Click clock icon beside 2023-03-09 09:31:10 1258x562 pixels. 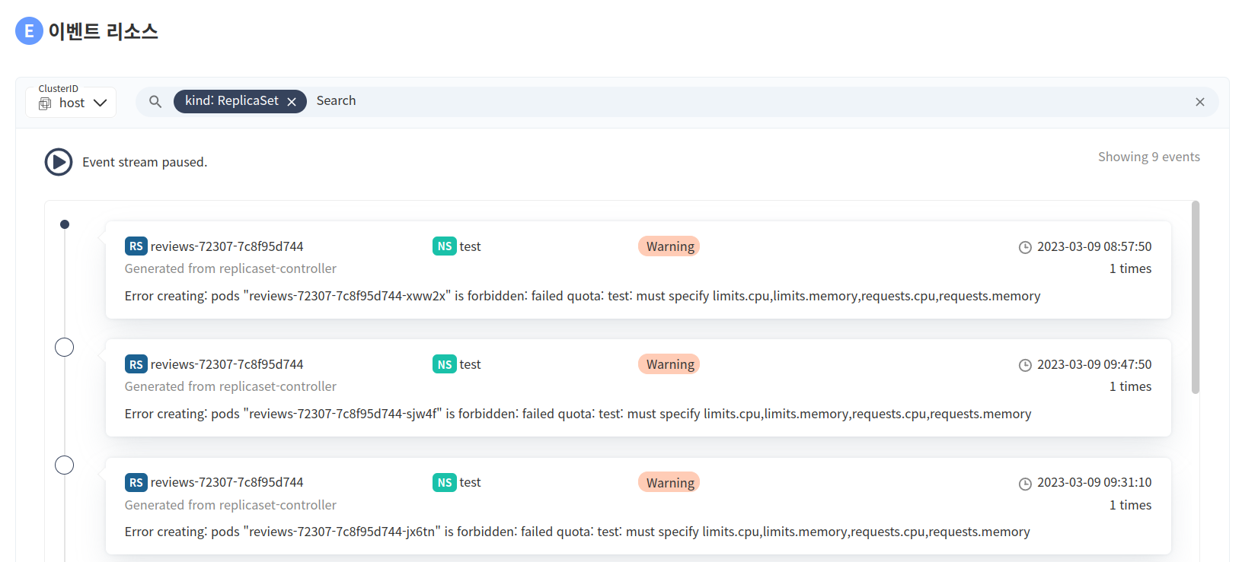point(1025,484)
